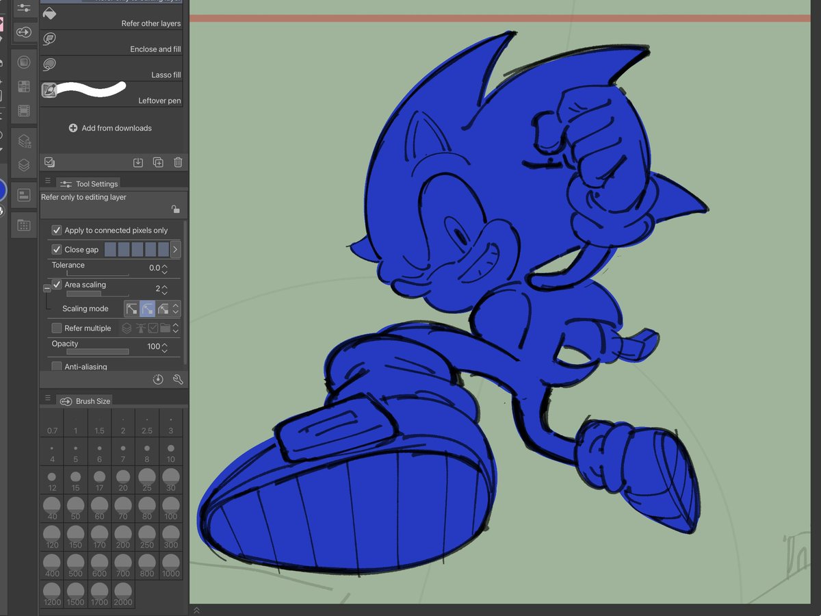Open sub tool detail wrench icon
This screenshot has height=616, width=821.
[x=178, y=379]
